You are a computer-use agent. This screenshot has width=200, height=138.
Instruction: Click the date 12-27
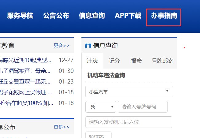(66, 60)
